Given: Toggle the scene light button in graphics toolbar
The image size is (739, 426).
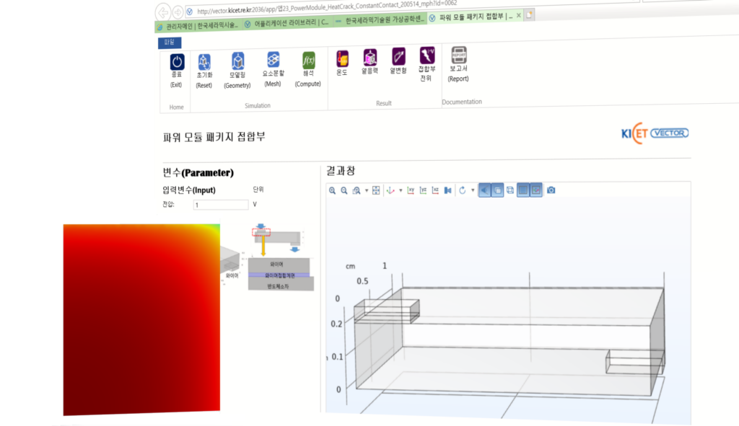Looking at the screenshot, I should [484, 190].
